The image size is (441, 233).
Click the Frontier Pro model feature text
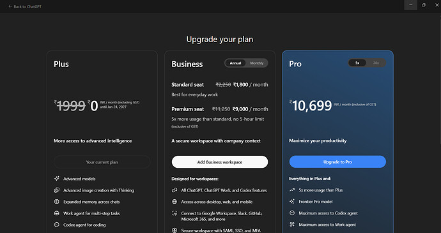316,202
